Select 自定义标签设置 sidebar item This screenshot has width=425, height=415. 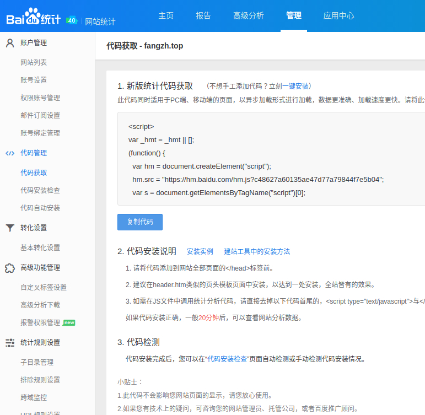44,287
